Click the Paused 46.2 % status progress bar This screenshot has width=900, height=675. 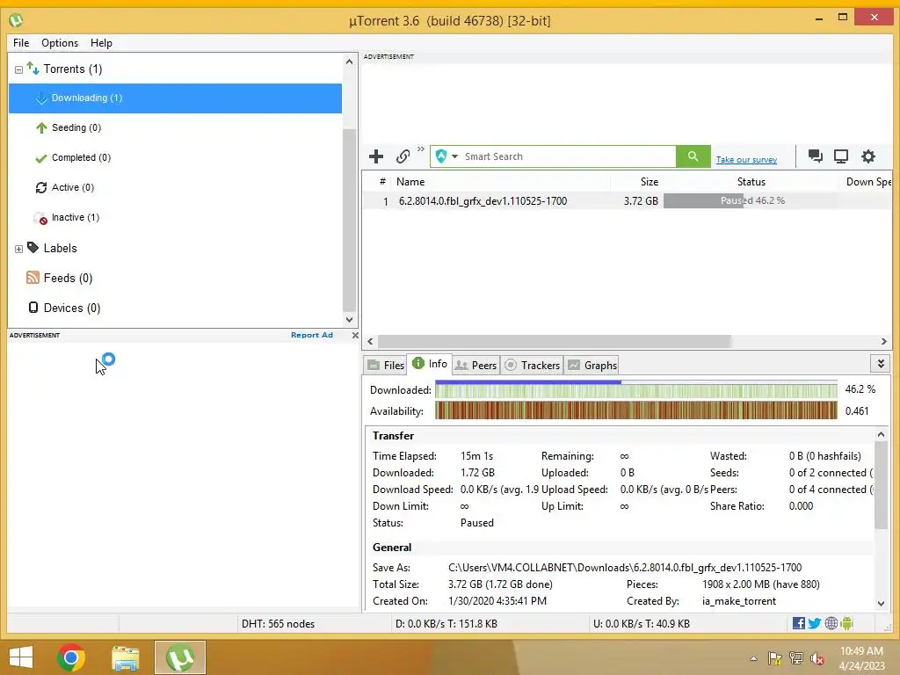pyautogui.click(x=751, y=201)
